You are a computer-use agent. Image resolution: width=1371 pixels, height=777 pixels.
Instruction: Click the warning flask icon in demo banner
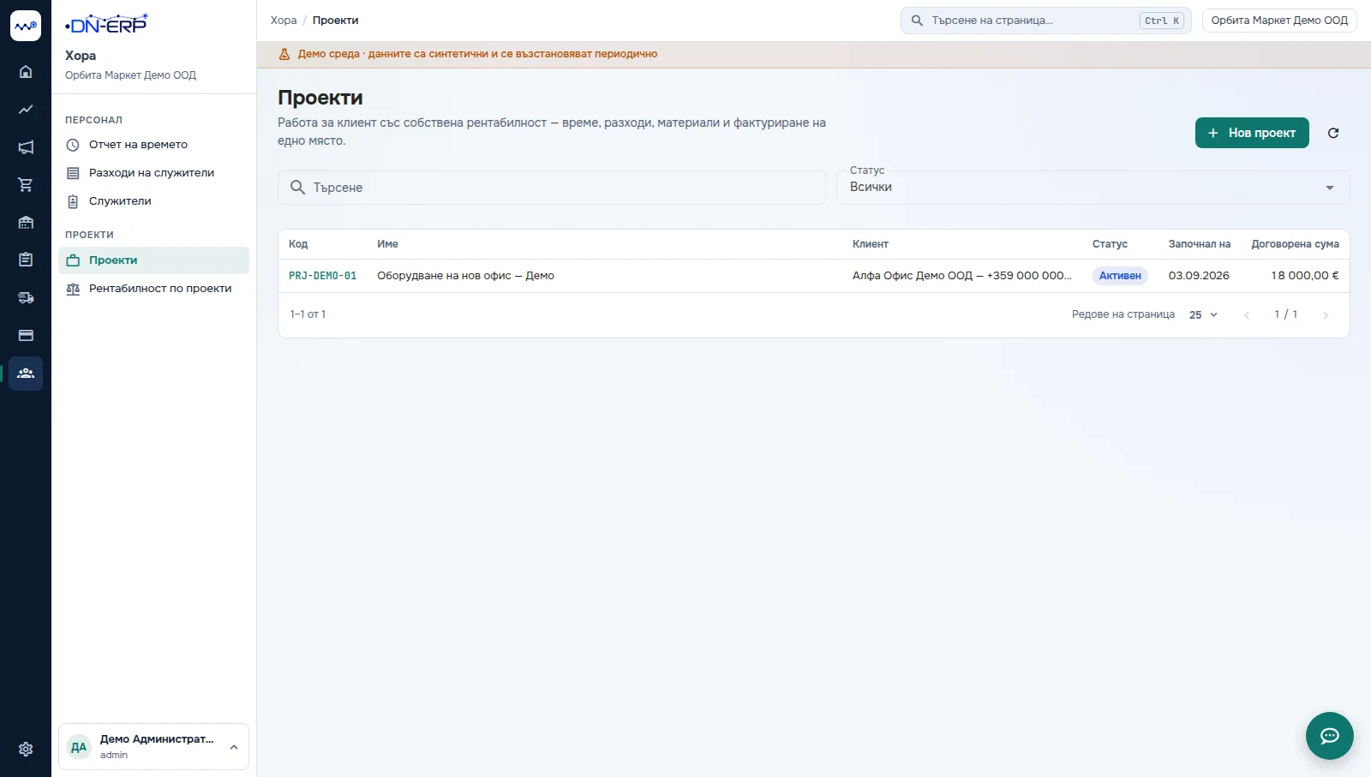[284, 54]
